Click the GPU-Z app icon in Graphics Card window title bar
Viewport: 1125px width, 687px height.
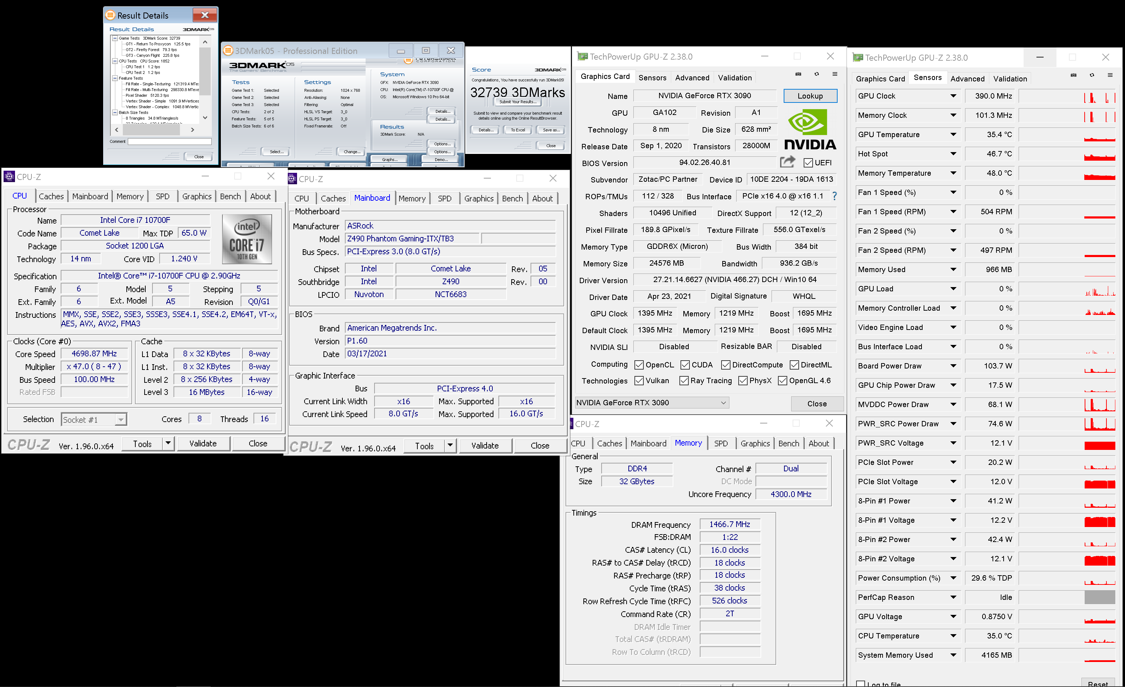point(583,57)
